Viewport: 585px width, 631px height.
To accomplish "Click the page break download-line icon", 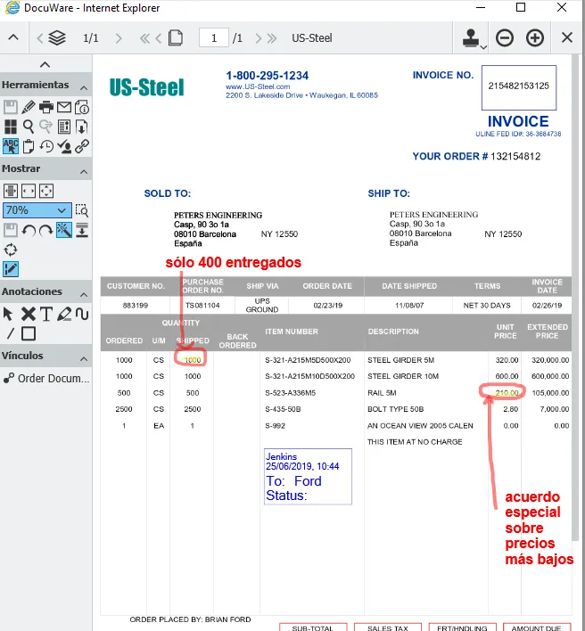I will (82, 230).
